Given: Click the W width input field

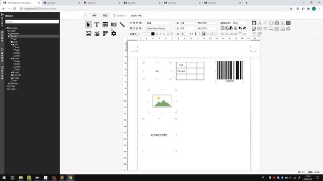Looking at the screenshot, I should (209, 23).
